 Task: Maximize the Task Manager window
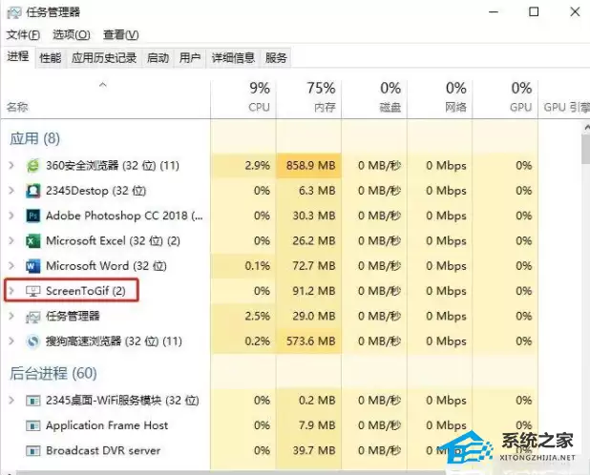tap(534, 12)
